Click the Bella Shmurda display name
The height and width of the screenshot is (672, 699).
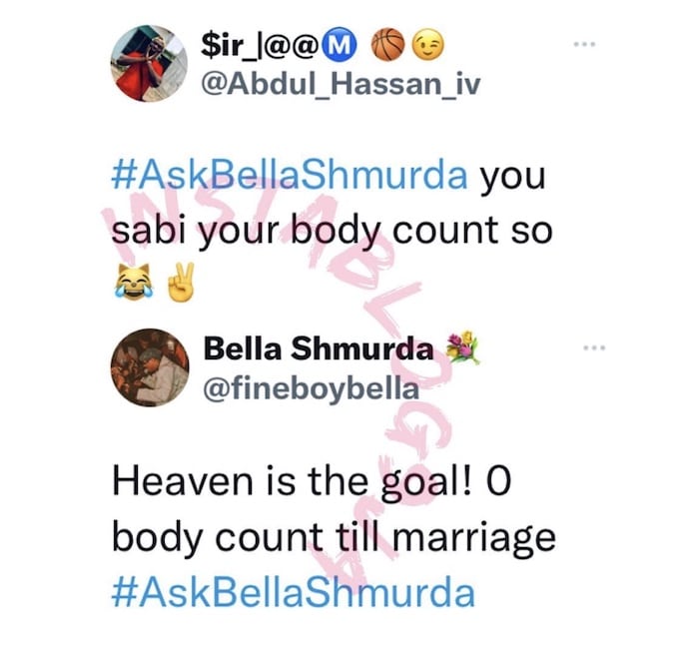[x=319, y=348]
